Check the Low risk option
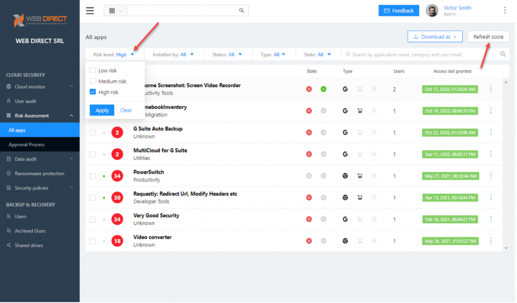The height and width of the screenshot is (303, 517). point(93,71)
